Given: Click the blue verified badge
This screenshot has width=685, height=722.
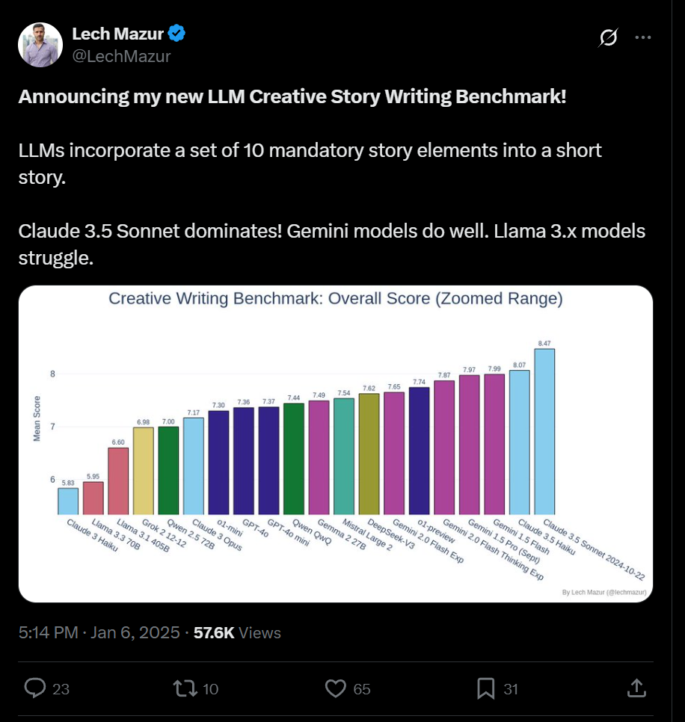Looking at the screenshot, I should click(x=176, y=34).
